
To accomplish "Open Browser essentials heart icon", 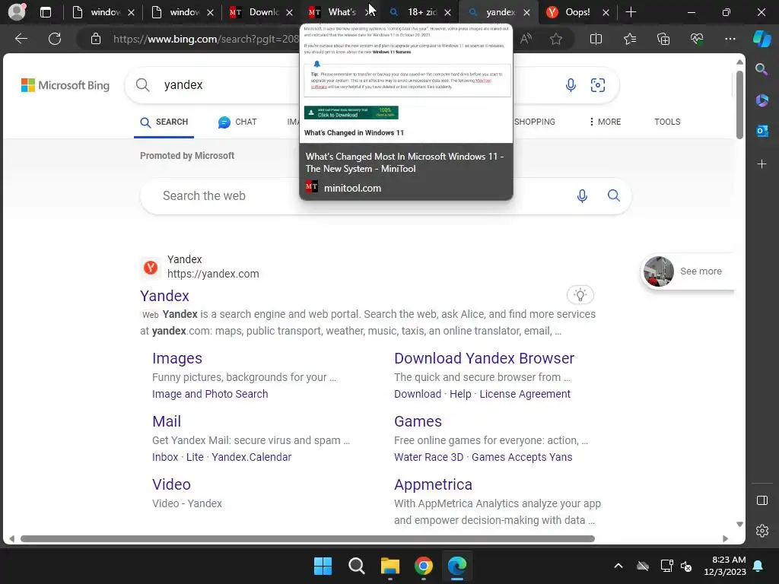I will (697, 39).
